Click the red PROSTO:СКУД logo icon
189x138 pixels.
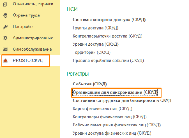tap(5, 61)
